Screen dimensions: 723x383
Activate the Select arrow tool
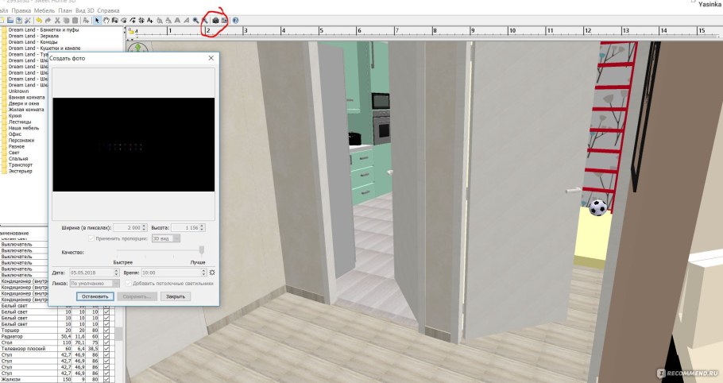[x=97, y=21]
